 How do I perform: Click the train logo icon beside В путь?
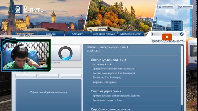pyautogui.click(x=18, y=10)
